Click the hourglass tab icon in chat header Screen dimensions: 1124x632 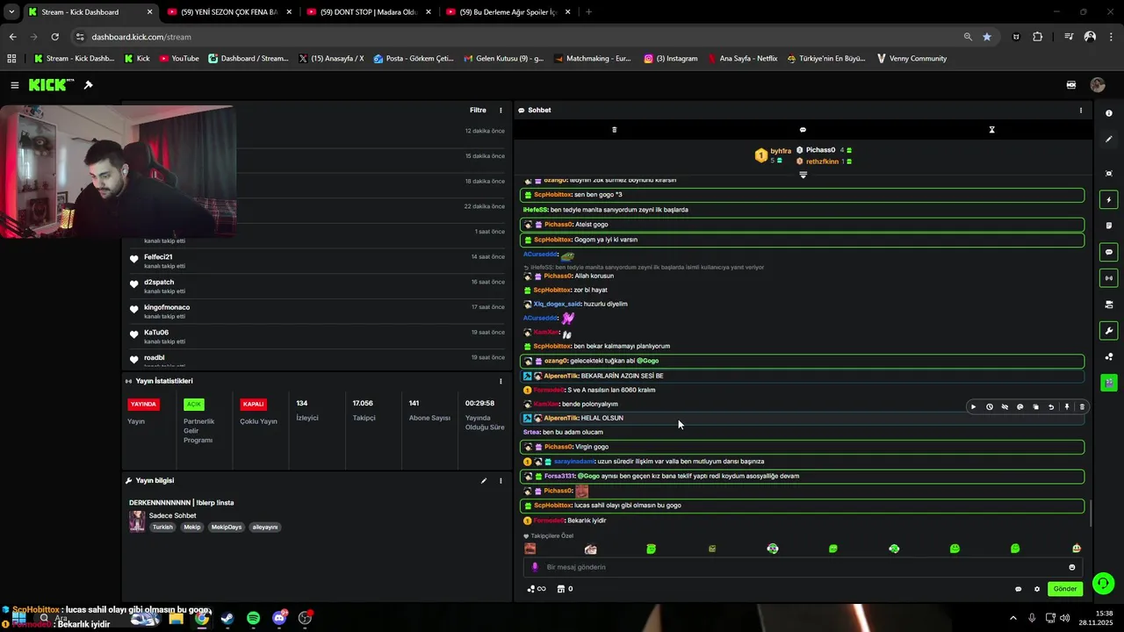coord(991,130)
